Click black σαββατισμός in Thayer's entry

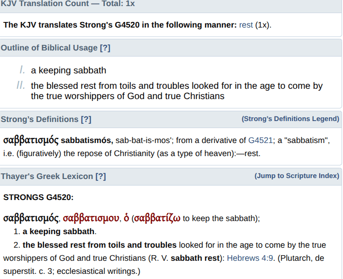31,218
